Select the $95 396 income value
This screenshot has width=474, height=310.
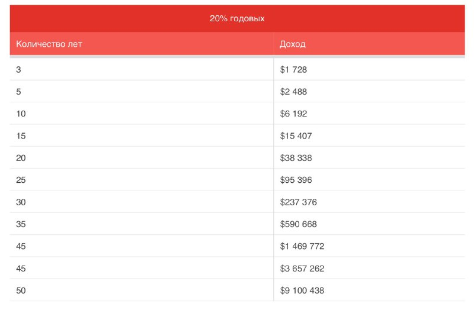[x=296, y=180]
